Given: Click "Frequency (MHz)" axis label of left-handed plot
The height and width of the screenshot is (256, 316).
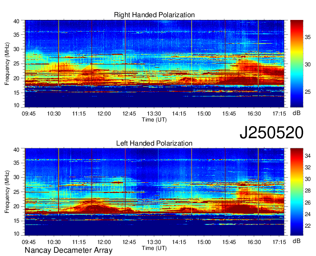Looking at the screenshot, I should tap(7, 192).
